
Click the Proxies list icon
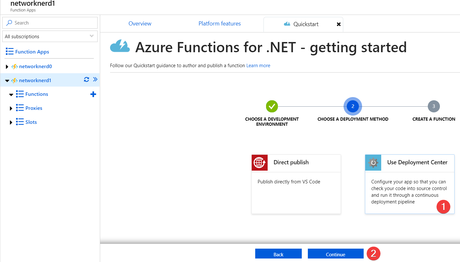[x=20, y=108]
